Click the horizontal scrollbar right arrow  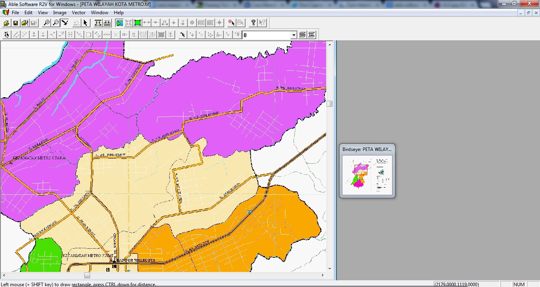(323, 275)
